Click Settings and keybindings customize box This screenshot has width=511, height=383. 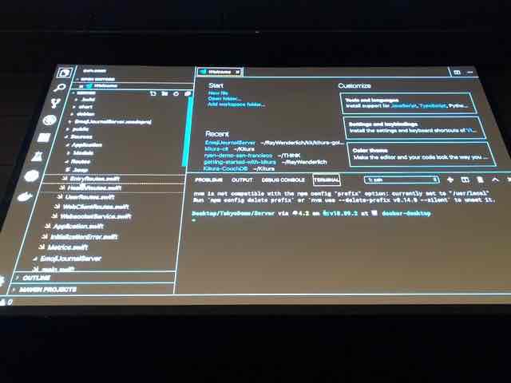pos(414,128)
